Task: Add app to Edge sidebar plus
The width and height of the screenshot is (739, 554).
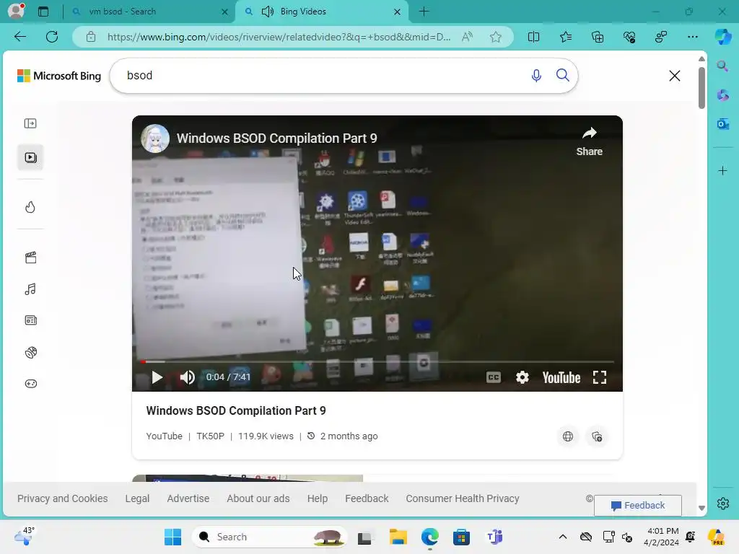Action: [722, 170]
